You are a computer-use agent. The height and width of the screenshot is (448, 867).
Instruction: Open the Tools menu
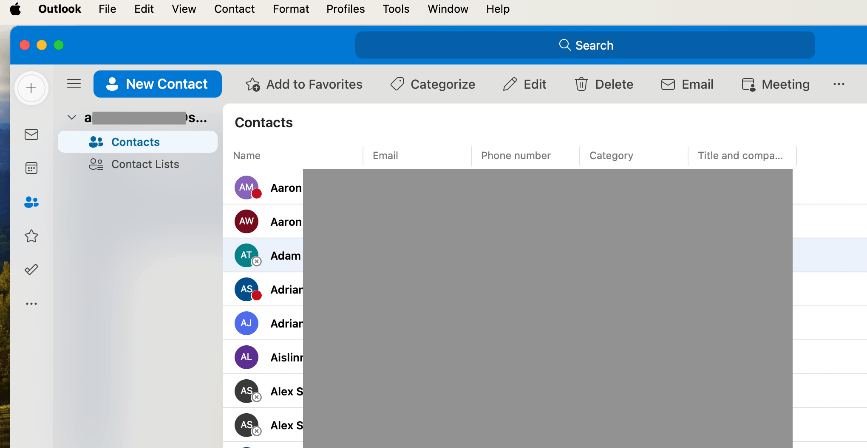coord(396,9)
